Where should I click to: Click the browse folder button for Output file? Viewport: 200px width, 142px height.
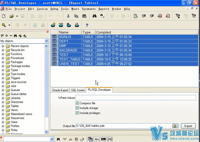(175, 126)
